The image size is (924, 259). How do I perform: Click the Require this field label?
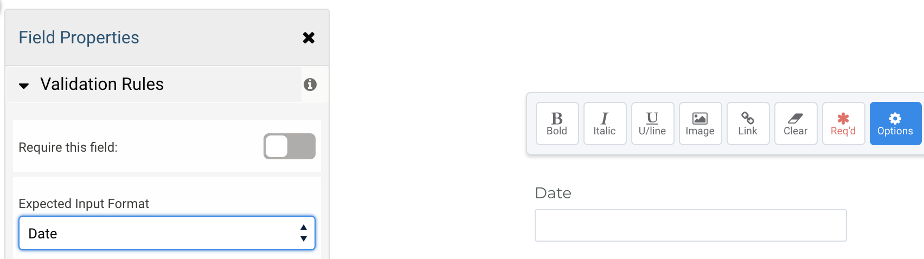pyautogui.click(x=68, y=147)
